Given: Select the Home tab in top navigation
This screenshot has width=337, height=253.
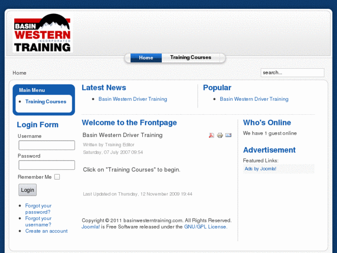Looking at the screenshot, I should tap(146, 58).
